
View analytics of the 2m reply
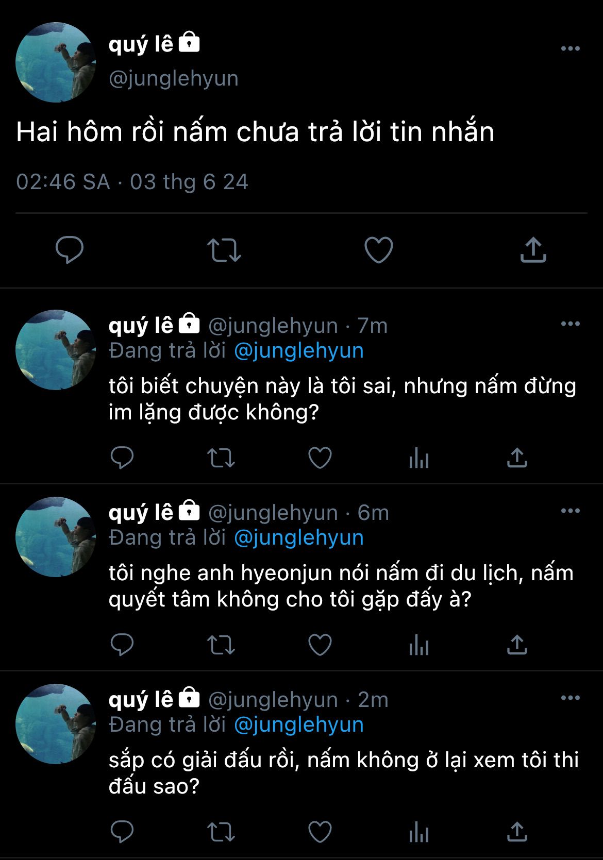418,832
